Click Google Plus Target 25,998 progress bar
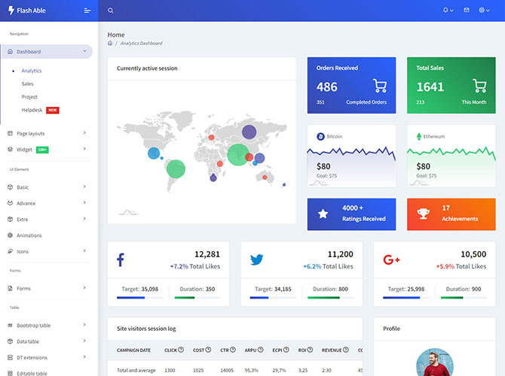Image resolution: width=505 pixels, height=376 pixels. [x=406, y=298]
